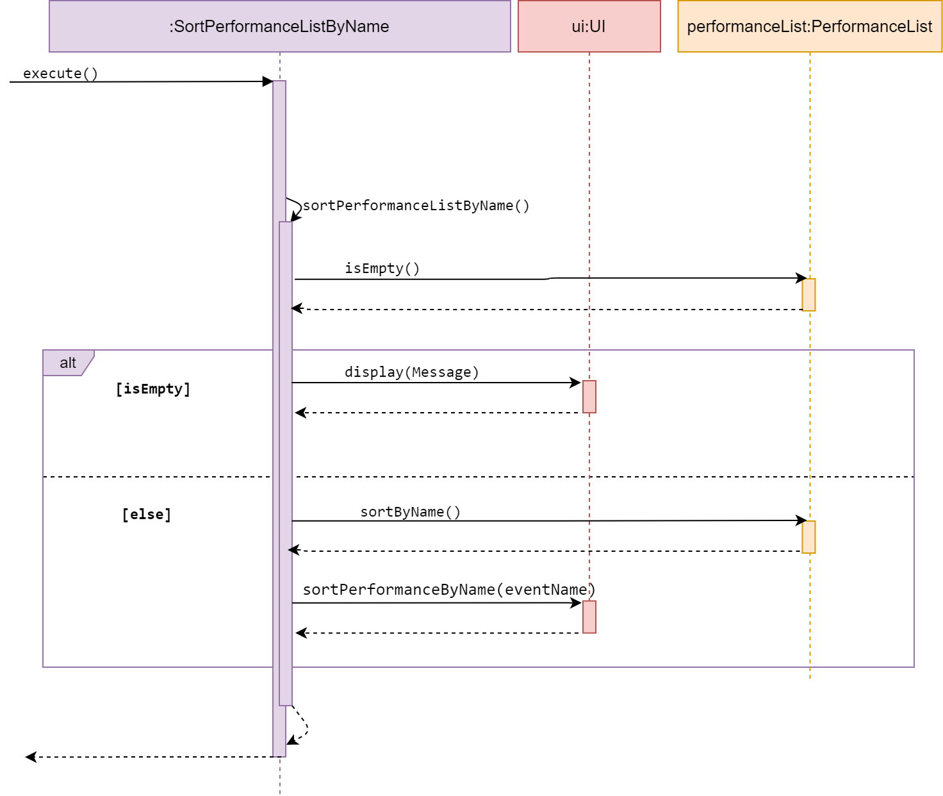Select the performanceList:PerformanceList header box
943x796 pixels.
(x=810, y=26)
